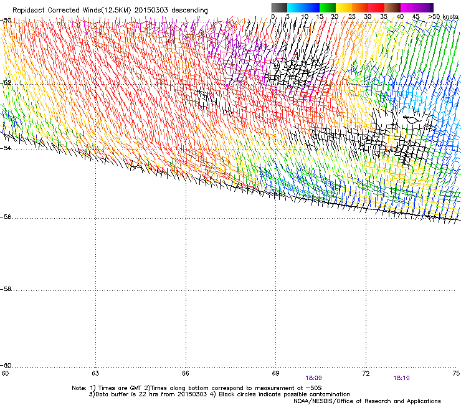This screenshot has width=461, height=405.
Task: Click the magenta 40–45 knots legend swatch
Action: pyautogui.click(x=409, y=7)
